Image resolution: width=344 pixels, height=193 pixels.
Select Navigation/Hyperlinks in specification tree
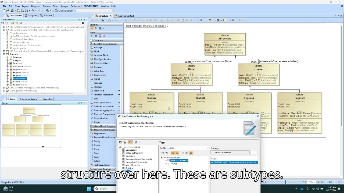pyautogui.click(x=136, y=162)
